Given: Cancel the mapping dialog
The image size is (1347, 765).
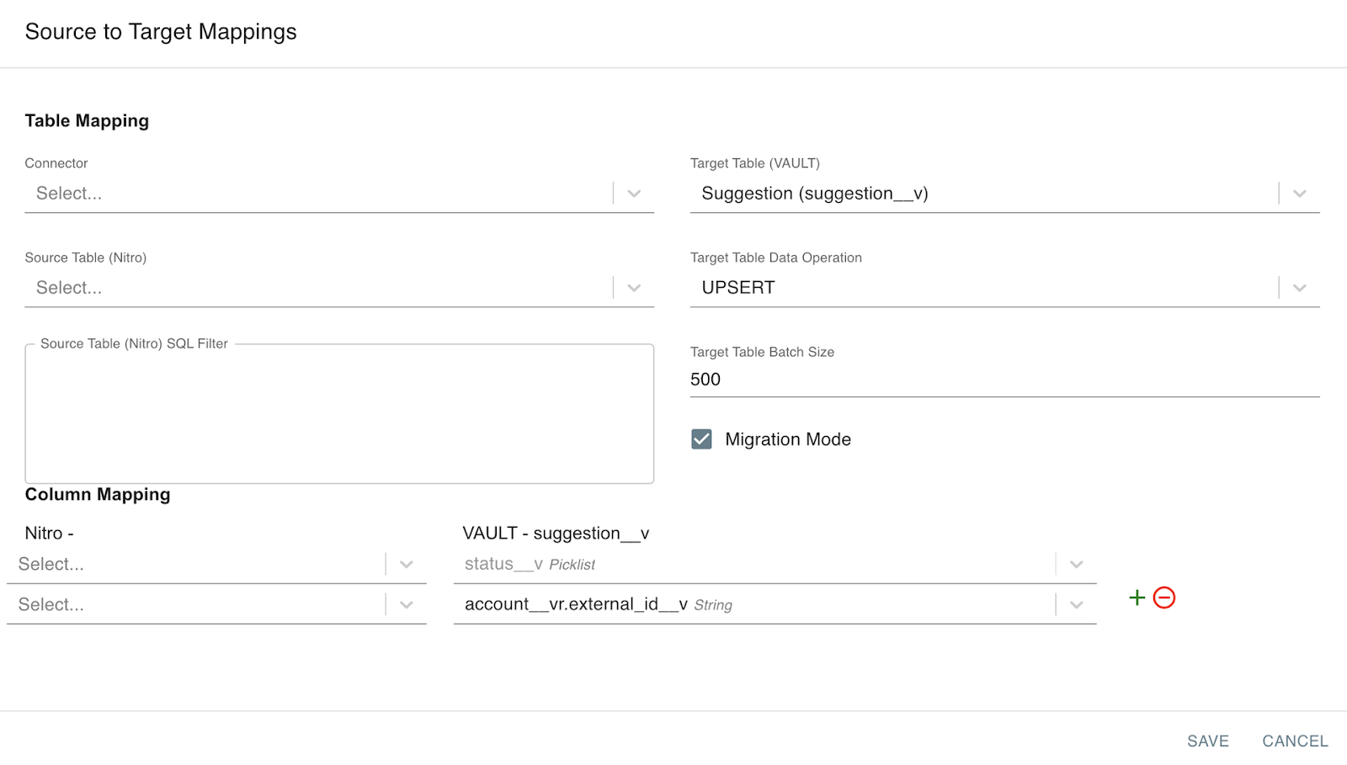Looking at the screenshot, I should pyautogui.click(x=1294, y=741).
